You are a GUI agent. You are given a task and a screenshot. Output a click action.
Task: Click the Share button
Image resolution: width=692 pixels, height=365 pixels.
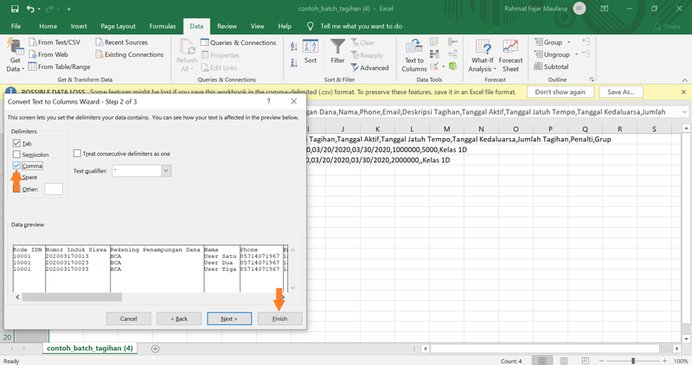tap(667, 27)
